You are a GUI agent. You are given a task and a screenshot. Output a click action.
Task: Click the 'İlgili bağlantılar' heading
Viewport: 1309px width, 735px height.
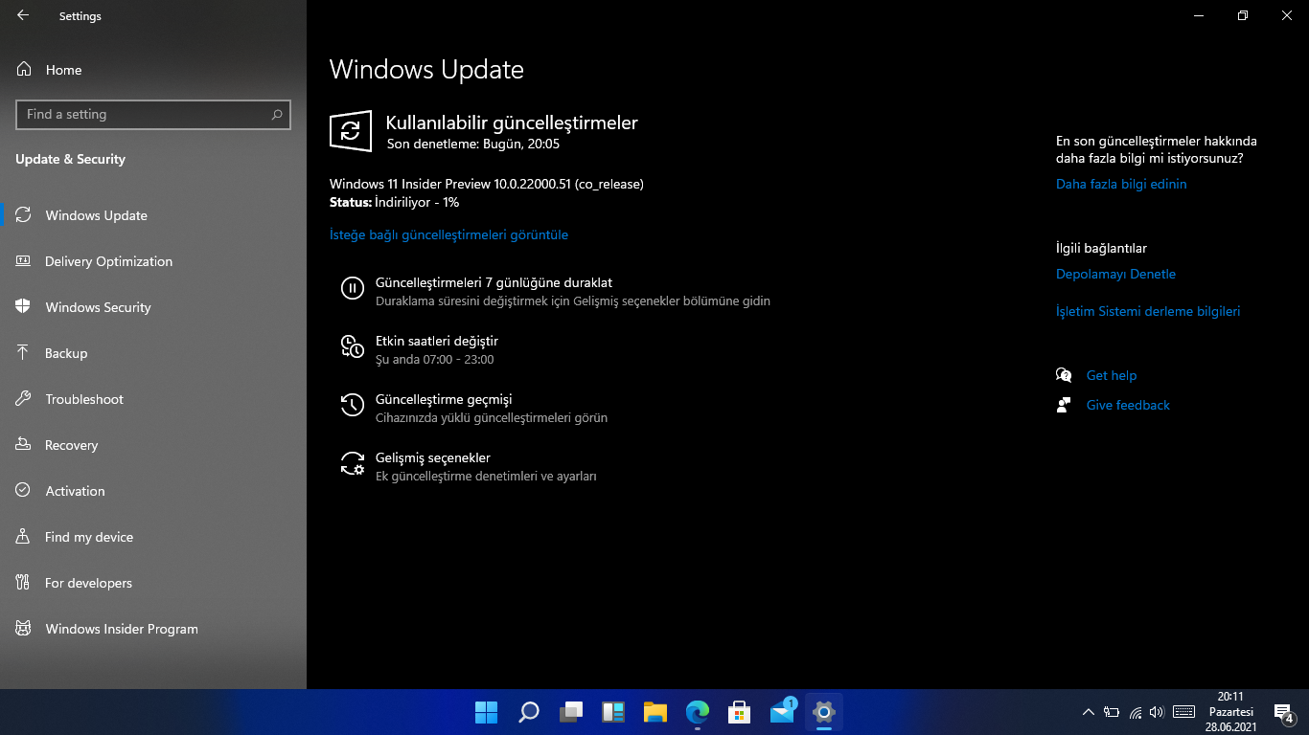point(1101,248)
